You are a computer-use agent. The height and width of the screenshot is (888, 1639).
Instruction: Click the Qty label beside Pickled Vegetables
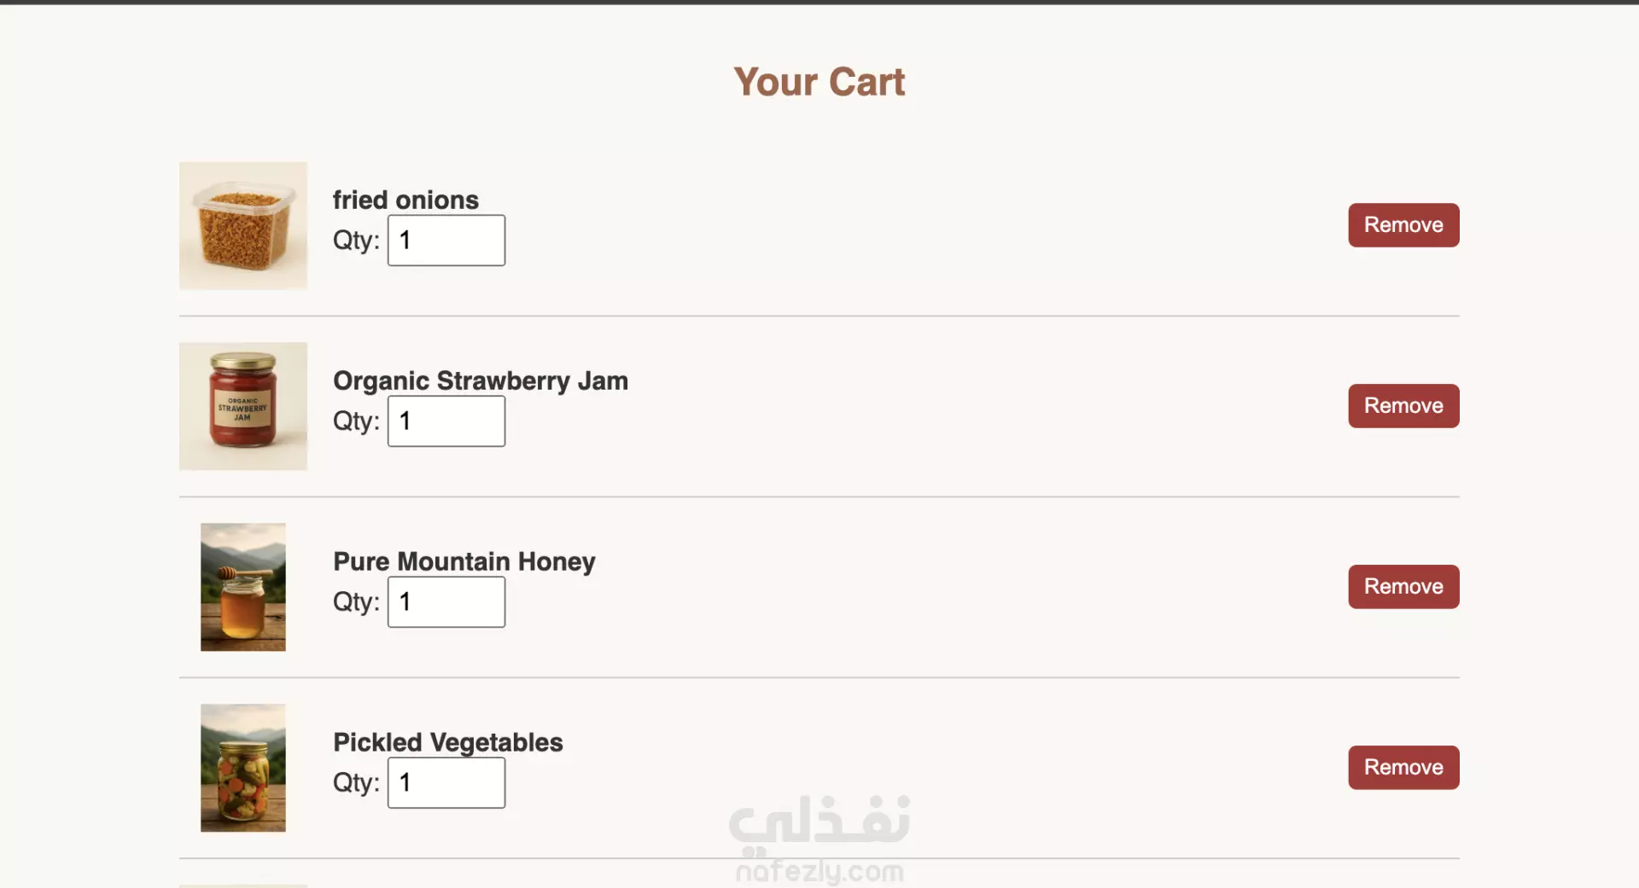356,783
